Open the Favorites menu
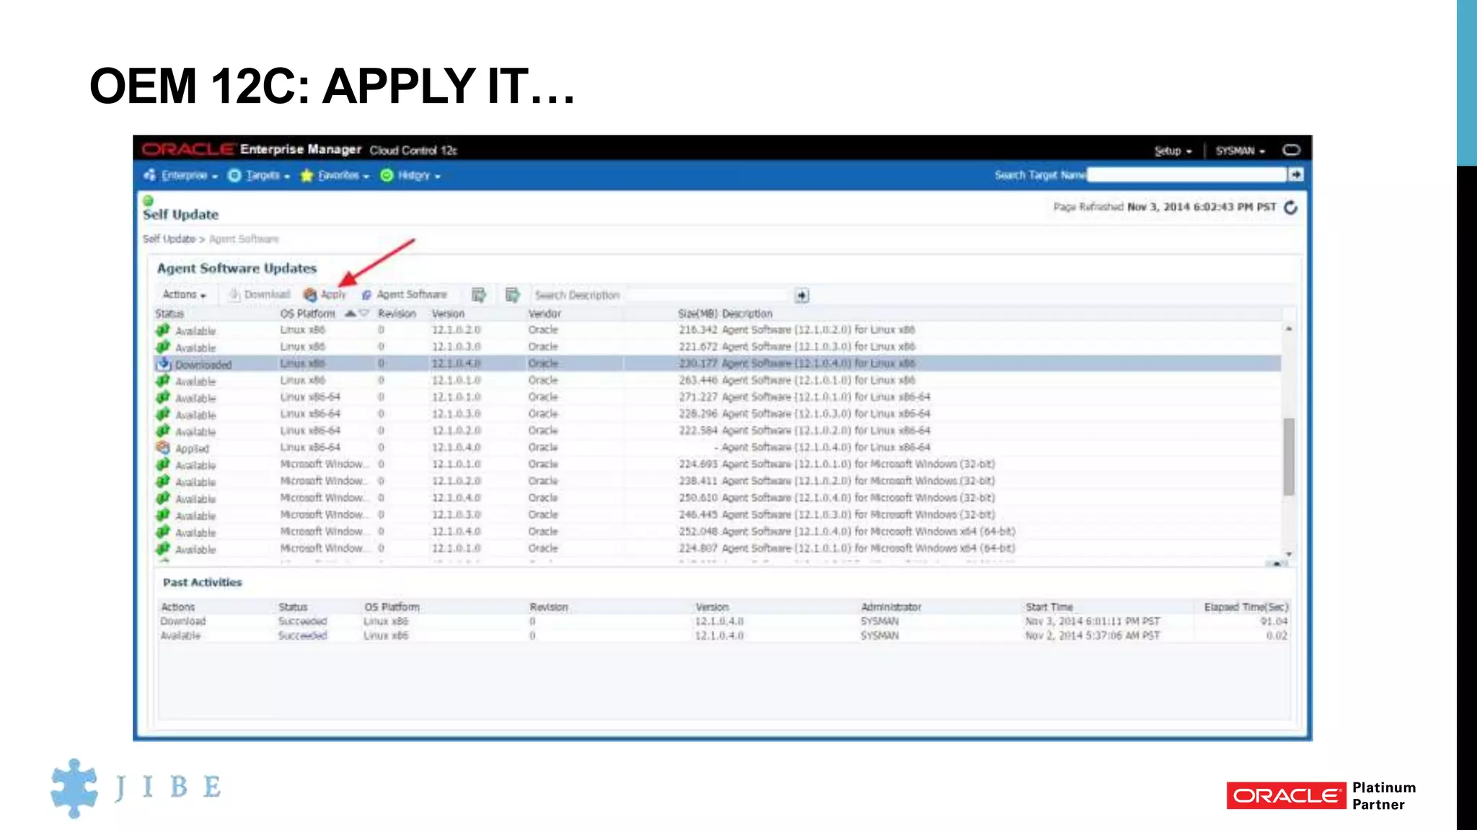Image resolution: width=1477 pixels, height=830 pixels. (x=335, y=175)
